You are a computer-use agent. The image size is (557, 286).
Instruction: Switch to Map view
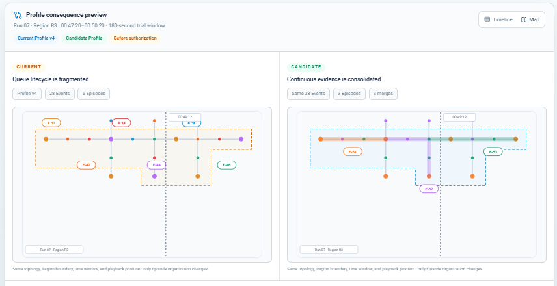click(x=530, y=19)
